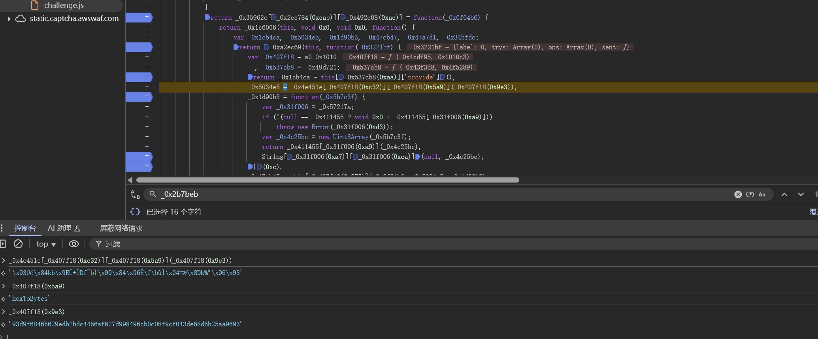Go to the next search match
The height and width of the screenshot is (339, 818).
(801, 194)
